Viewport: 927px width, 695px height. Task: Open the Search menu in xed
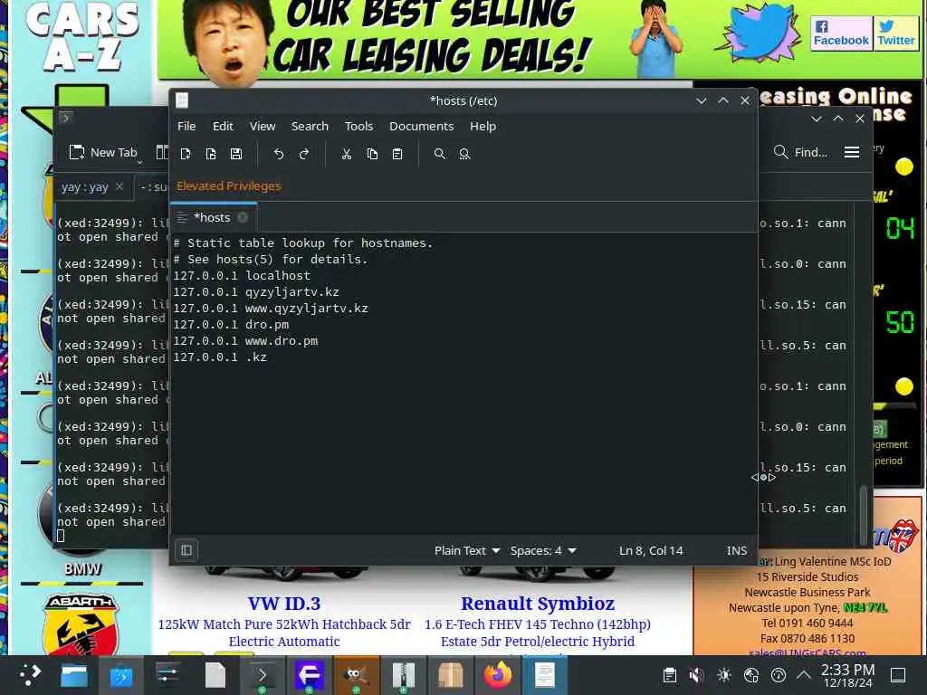310,126
